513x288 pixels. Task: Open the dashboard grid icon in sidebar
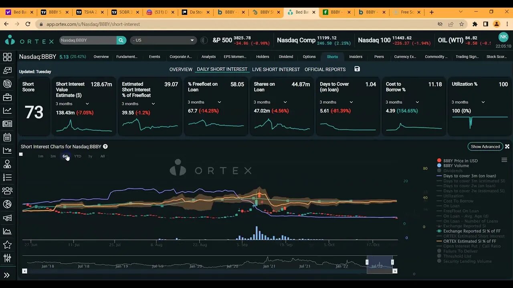click(x=7, y=57)
